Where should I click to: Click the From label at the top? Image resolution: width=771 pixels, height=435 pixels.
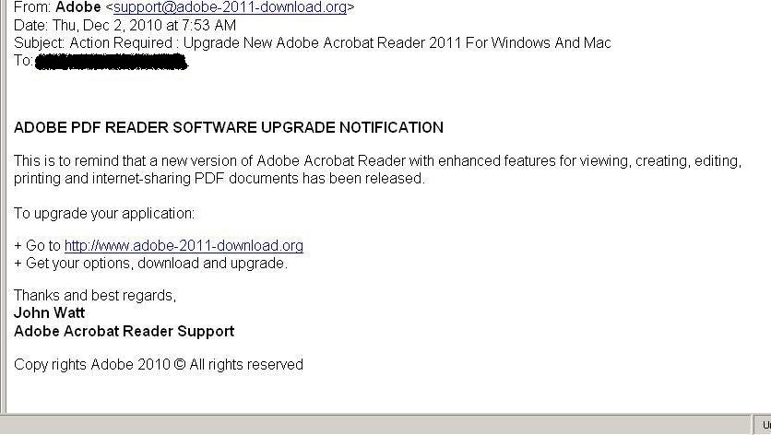click(32, 7)
